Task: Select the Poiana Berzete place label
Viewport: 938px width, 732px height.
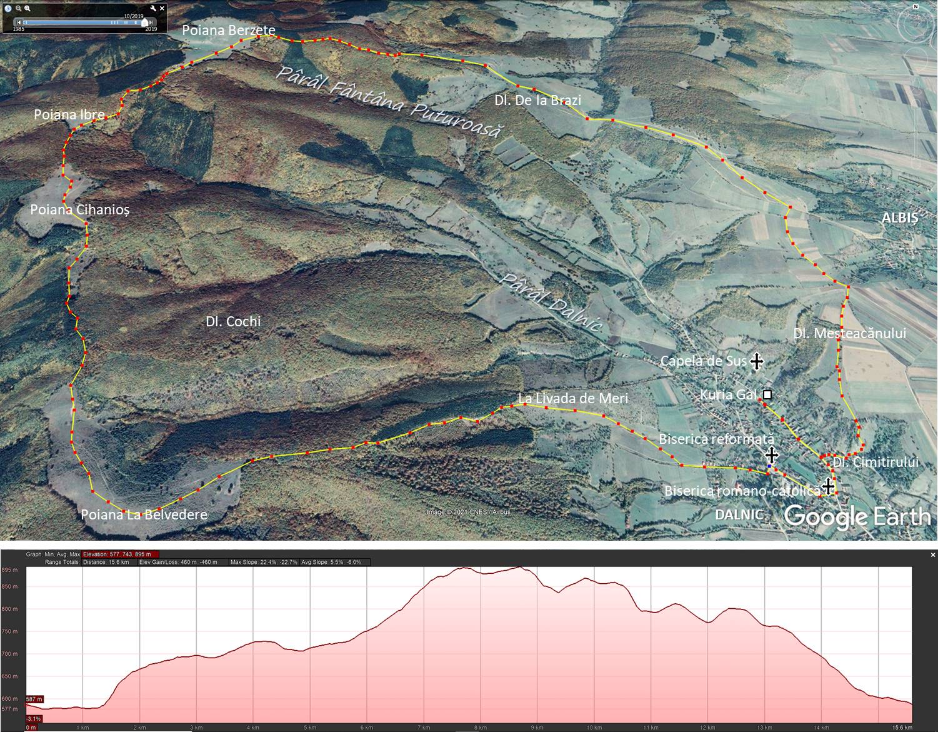Action: [x=228, y=30]
